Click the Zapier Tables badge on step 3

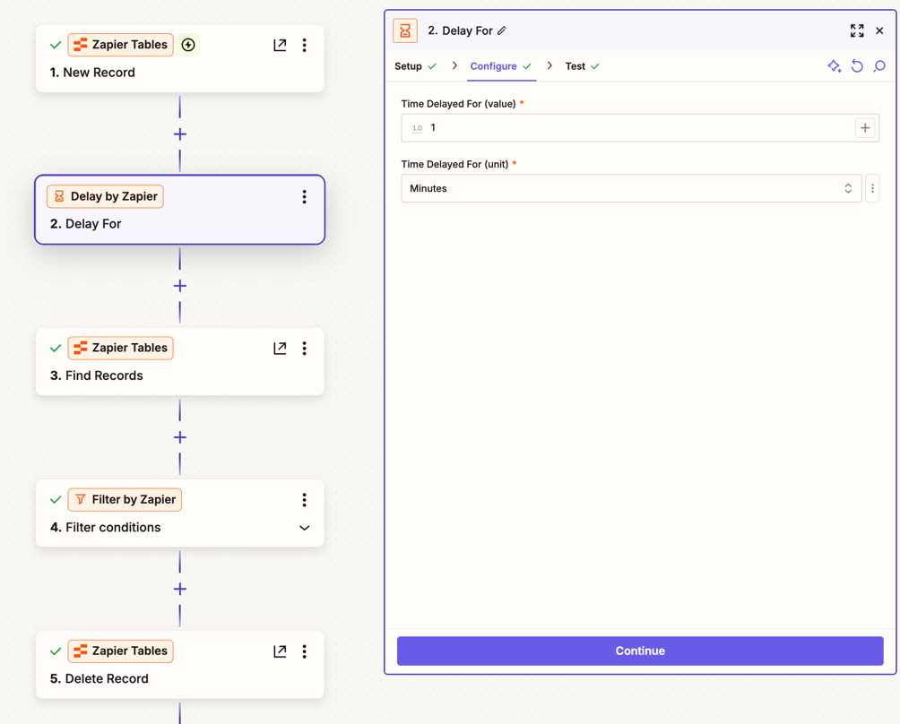tap(120, 349)
